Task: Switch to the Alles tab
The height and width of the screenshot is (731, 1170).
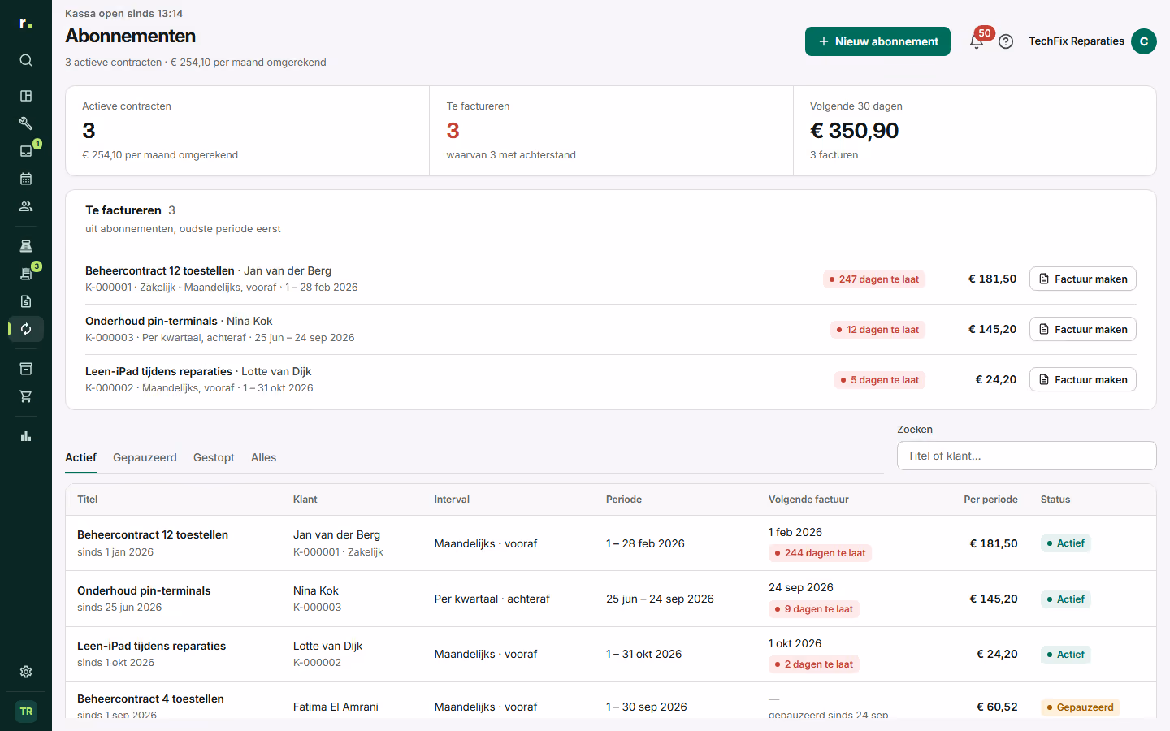Action: click(263, 458)
